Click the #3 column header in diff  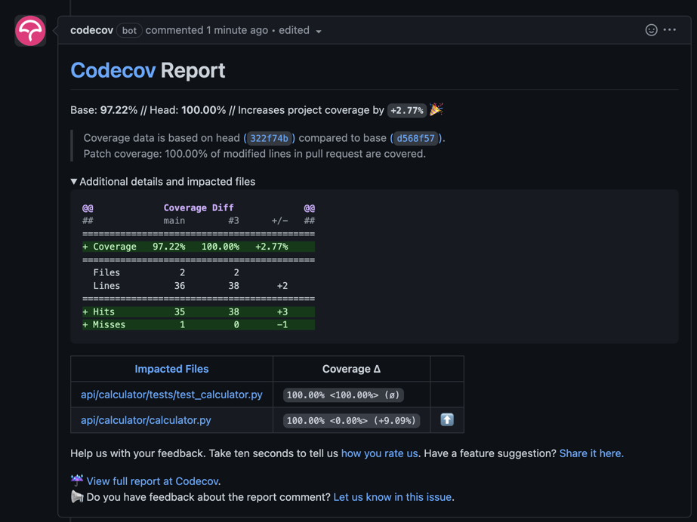tap(233, 220)
